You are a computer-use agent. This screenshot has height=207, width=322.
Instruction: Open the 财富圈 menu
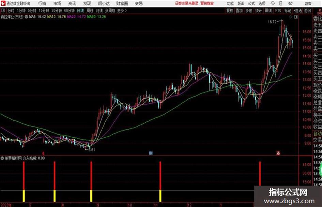coord(122,3)
